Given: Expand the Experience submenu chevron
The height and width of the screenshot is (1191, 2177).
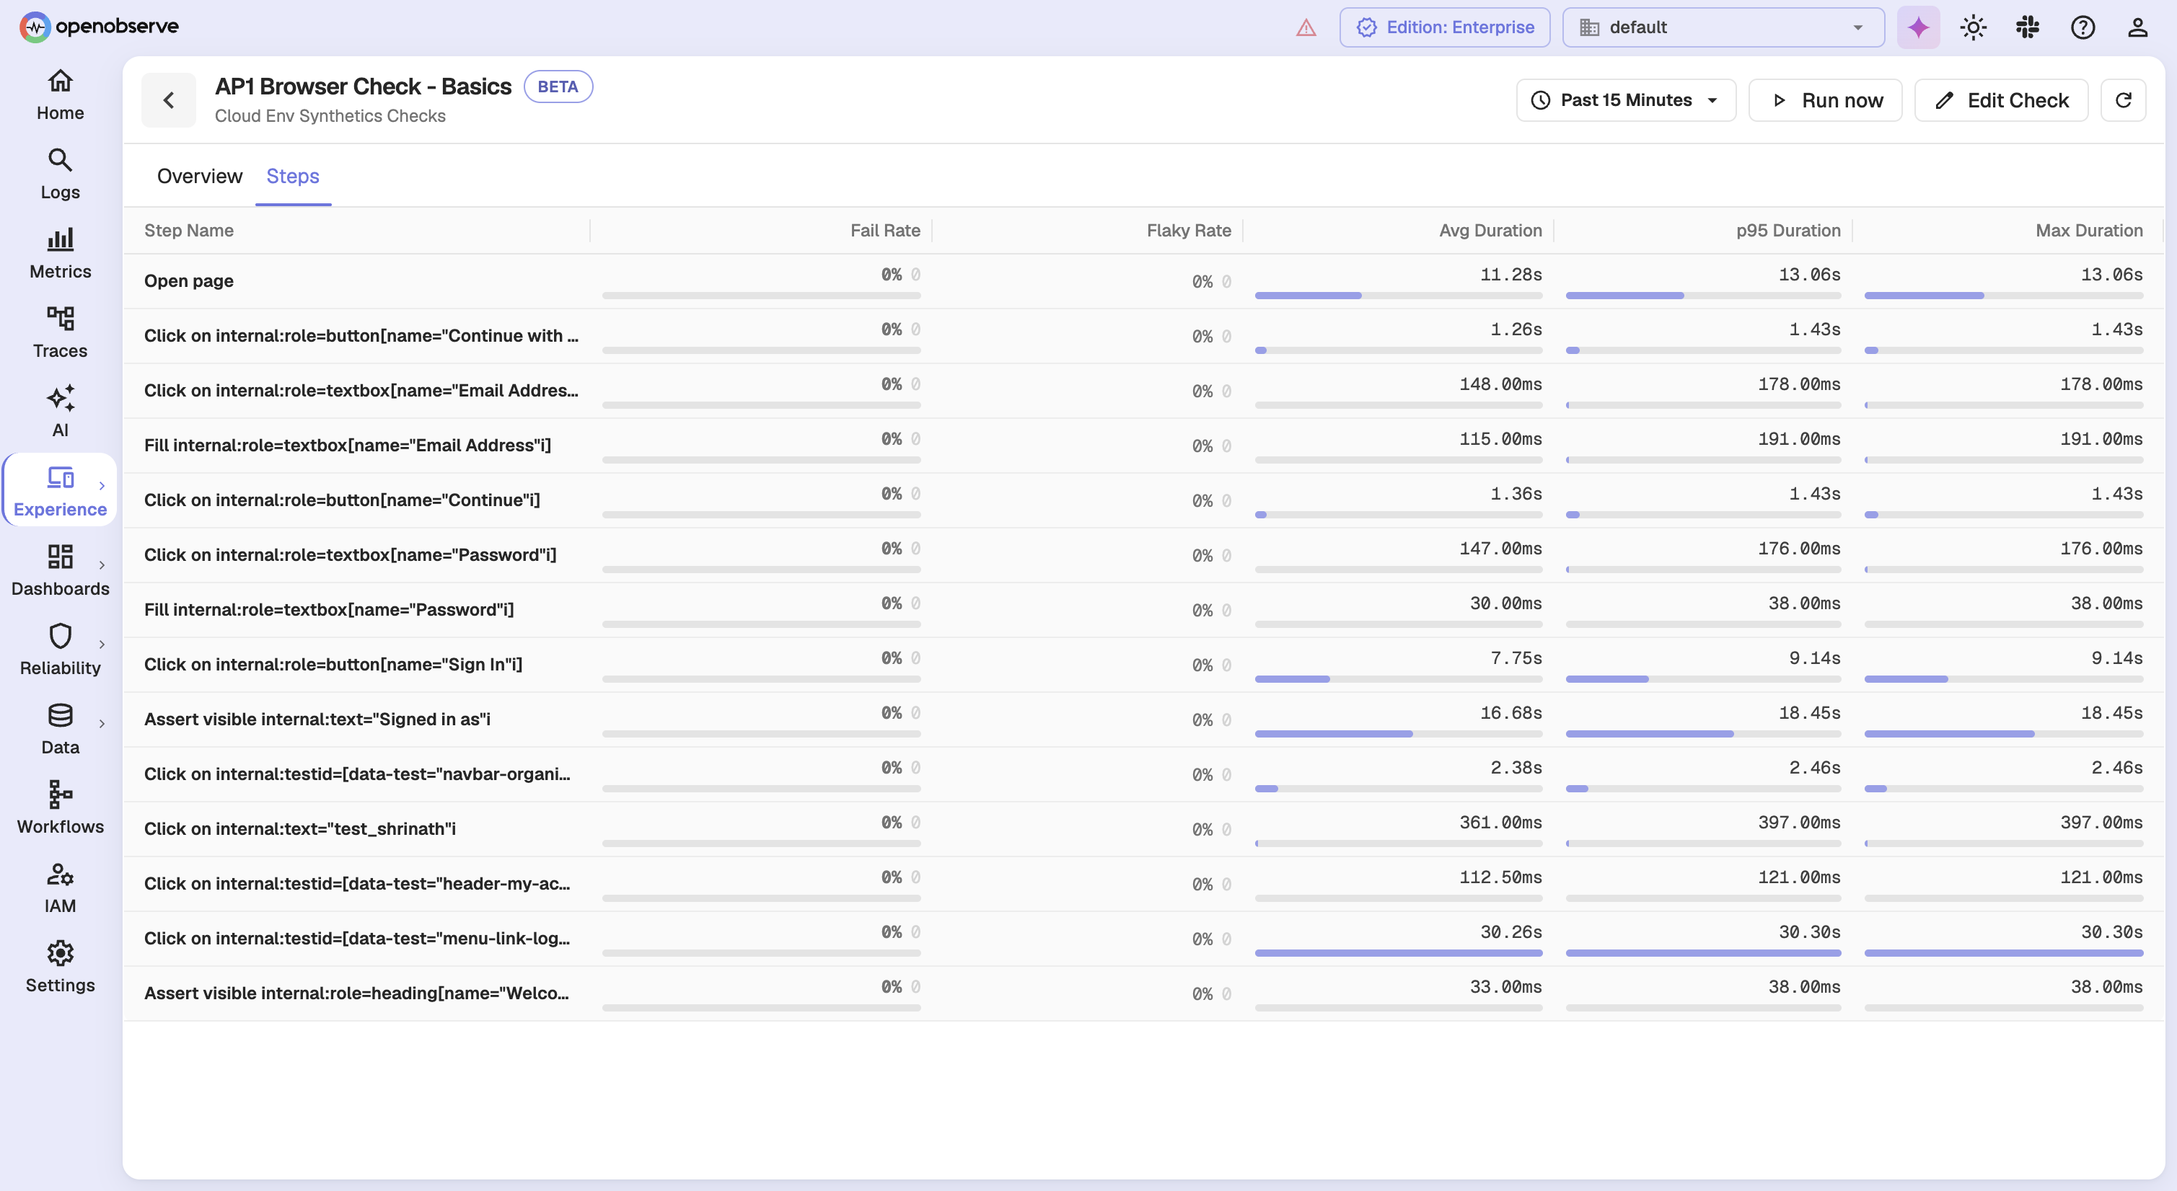Looking at the screenshot, I should click(102, 486).
